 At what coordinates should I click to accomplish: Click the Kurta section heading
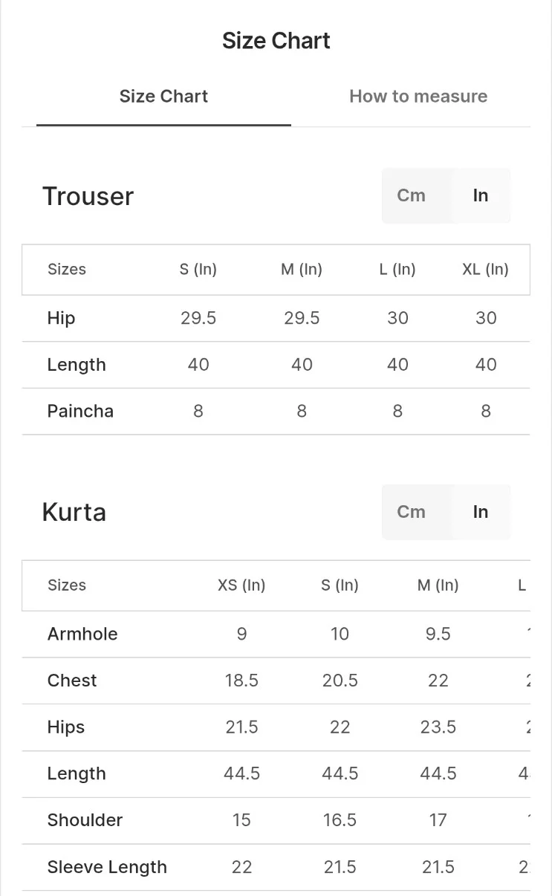point(74,513)
